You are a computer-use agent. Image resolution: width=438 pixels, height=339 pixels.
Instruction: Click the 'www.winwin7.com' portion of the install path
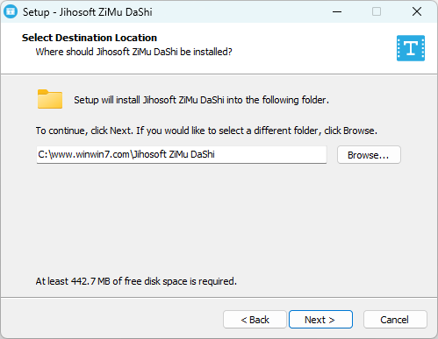[x=90, y=154]
